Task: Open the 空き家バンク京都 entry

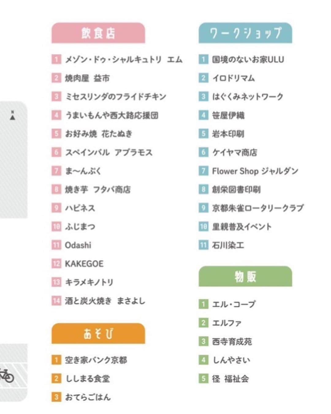Action: click(x=96, y=360)
